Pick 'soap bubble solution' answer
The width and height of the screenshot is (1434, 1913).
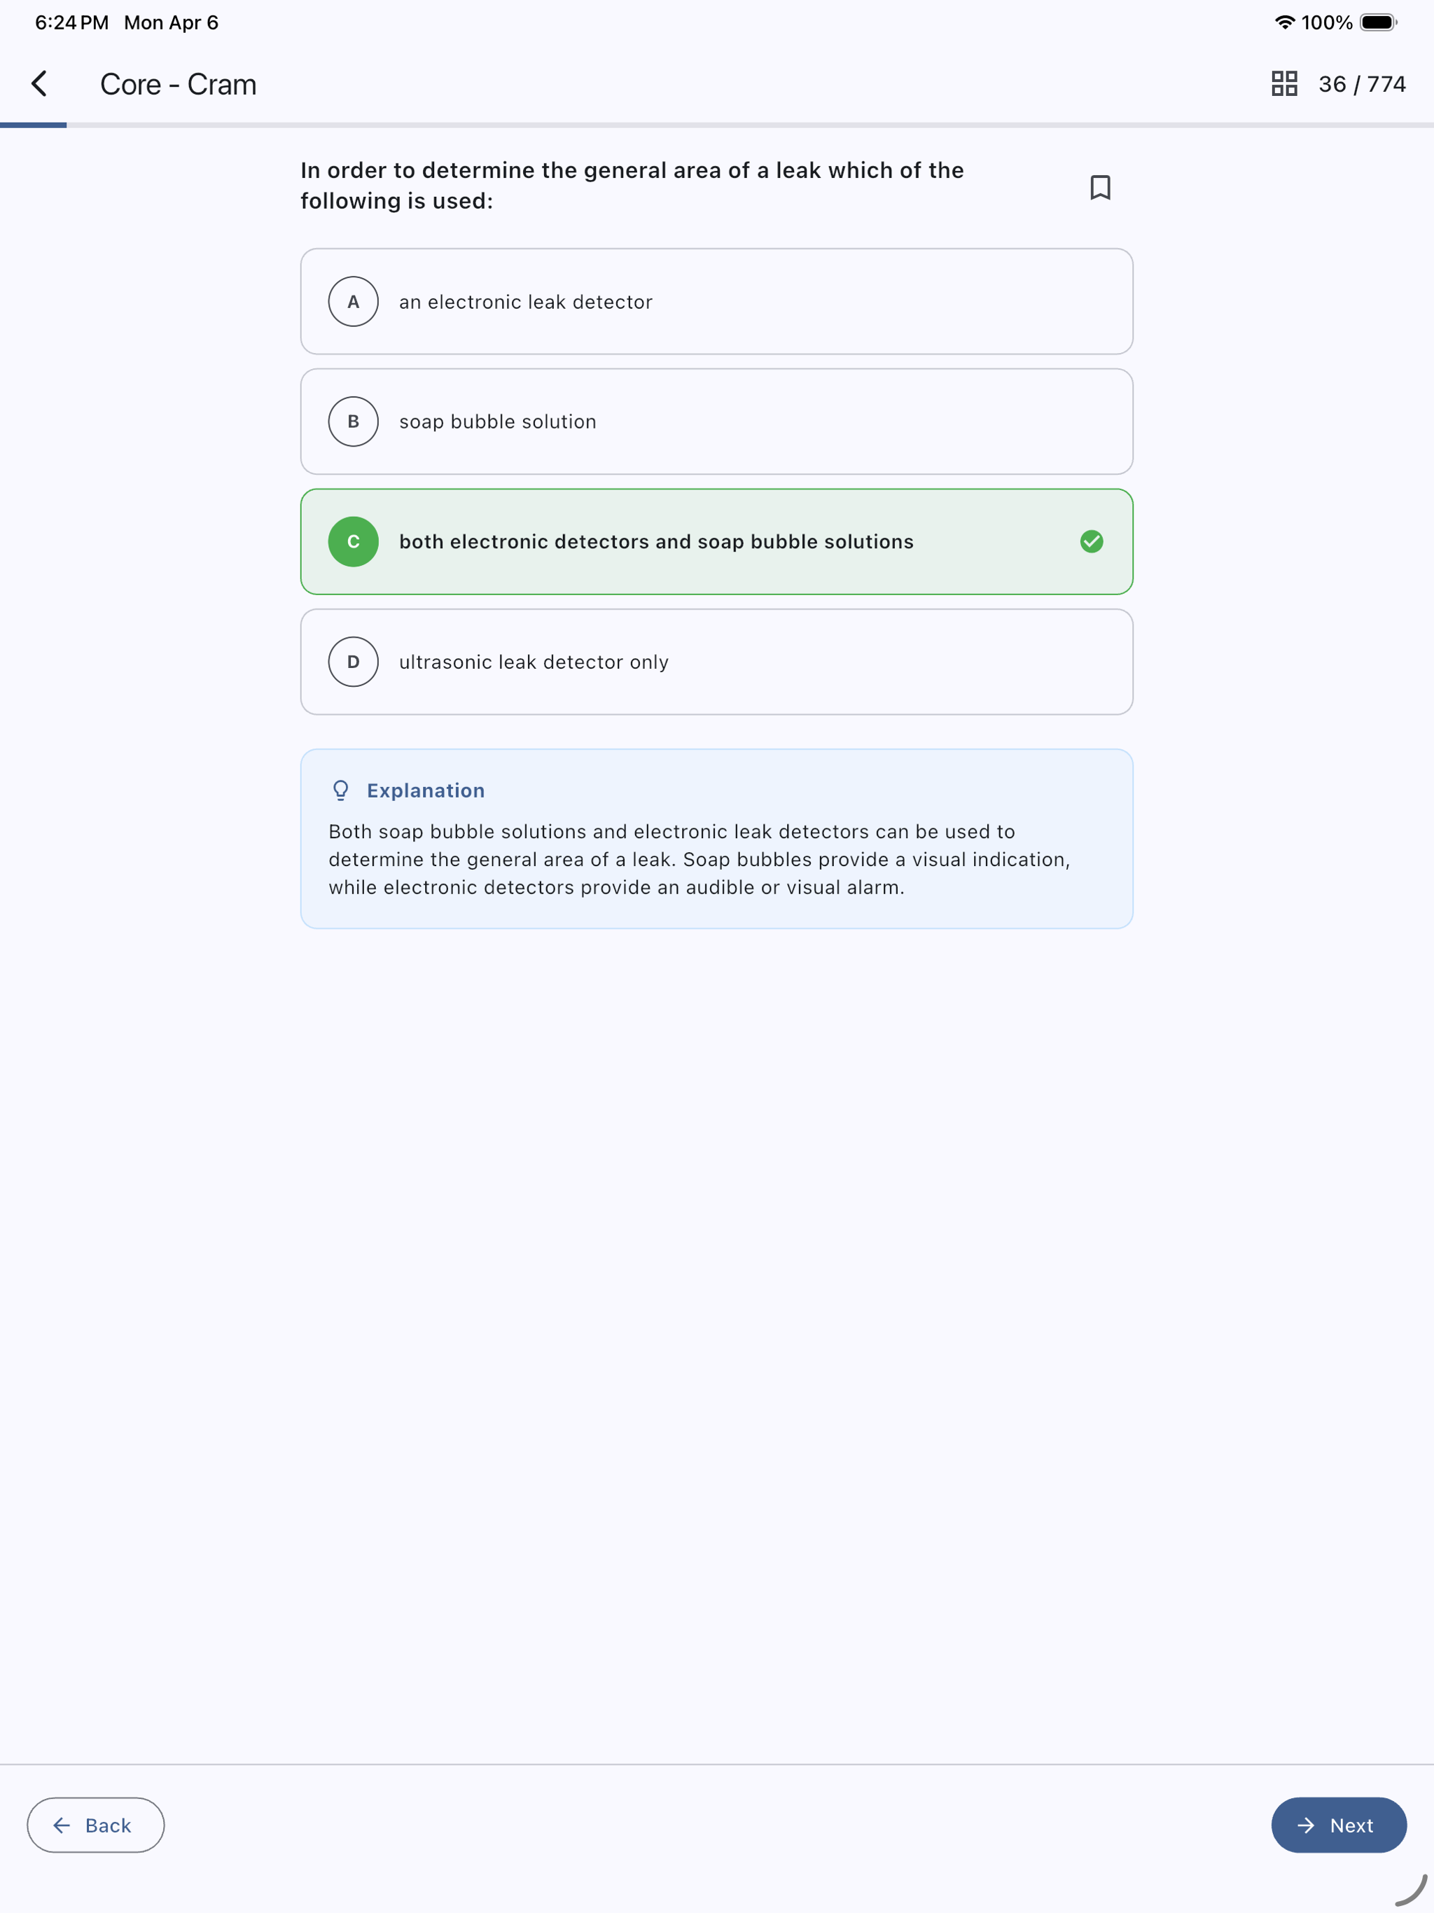pos(717,422)
